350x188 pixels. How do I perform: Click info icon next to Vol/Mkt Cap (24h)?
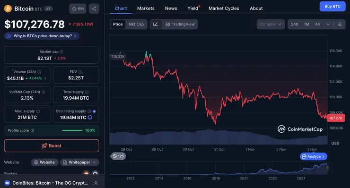pos(44,92)
